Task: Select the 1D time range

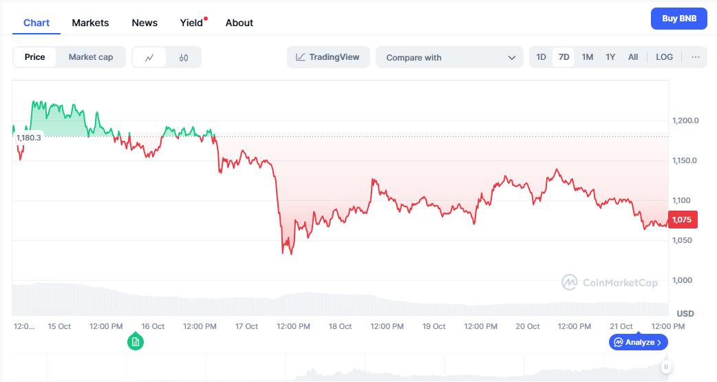Action: pos(541,57)
